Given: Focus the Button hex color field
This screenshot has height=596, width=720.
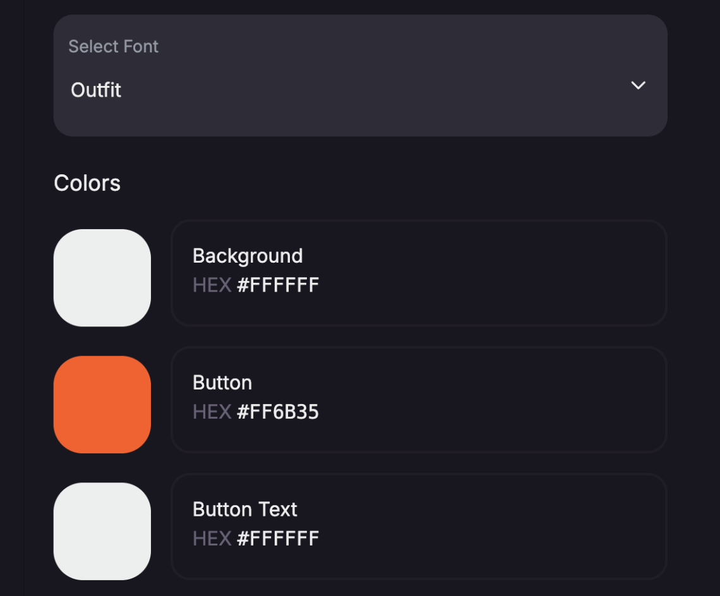Looking at the screenshot, I should point(419,400).
